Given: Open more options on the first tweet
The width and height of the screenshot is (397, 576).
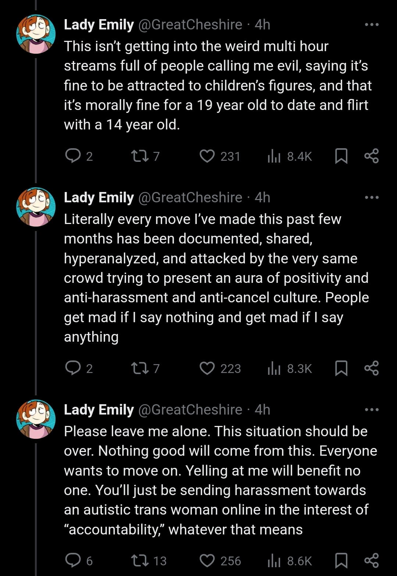Looking at the screenshot, I should pos(372,25).
